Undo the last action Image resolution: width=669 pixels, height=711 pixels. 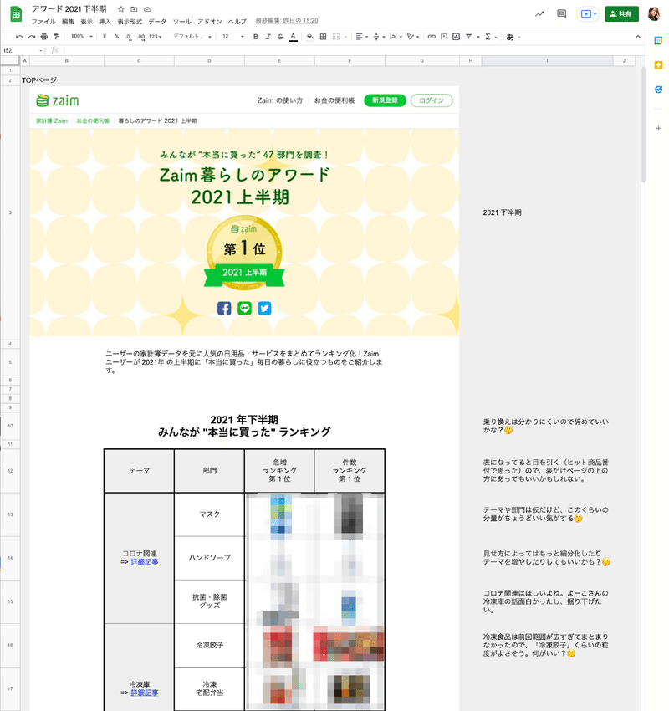(19, 37)
